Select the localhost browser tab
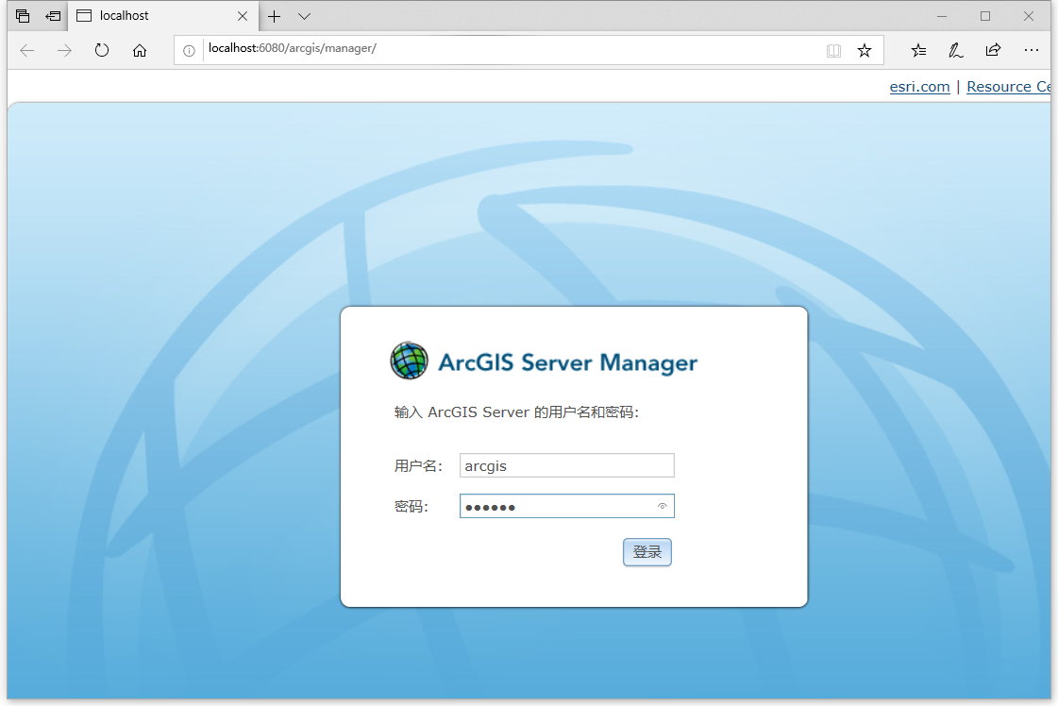 click(x=162, y=16)
